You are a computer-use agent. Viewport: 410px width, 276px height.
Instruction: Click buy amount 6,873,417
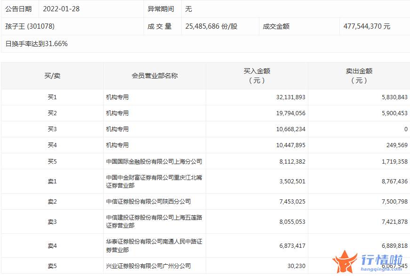[x=292, y=246]
